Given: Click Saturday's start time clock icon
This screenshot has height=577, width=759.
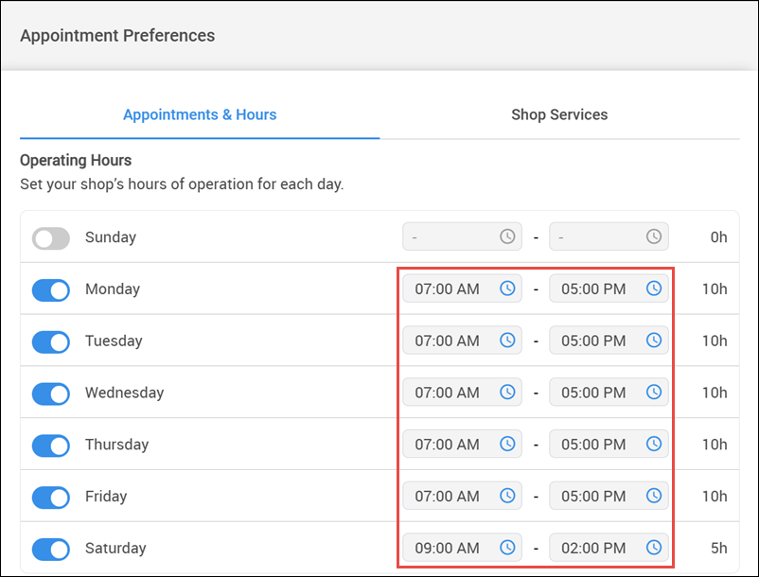Looking at the screenshot, I should tap(506, 548).
